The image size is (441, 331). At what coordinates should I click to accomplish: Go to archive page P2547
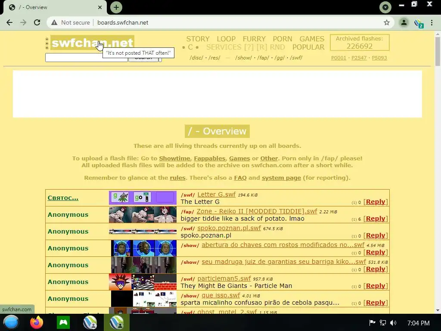[x=359, y=58]
